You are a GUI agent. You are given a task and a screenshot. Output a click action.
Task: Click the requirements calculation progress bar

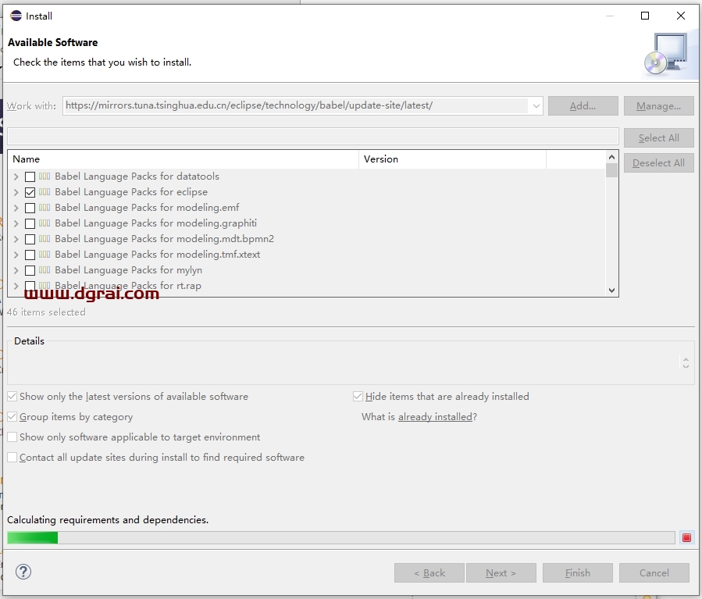click(341, 537)
